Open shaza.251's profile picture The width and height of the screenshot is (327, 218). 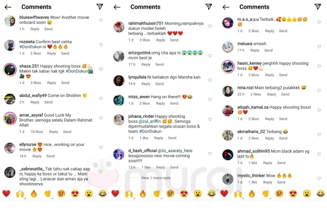10,70
